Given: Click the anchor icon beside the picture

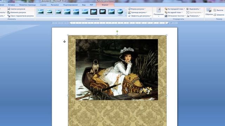Looking at the screenshot, I should [64, 41].
